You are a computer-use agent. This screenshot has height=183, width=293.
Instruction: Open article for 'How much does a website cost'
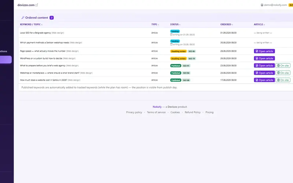pos(264,80)
